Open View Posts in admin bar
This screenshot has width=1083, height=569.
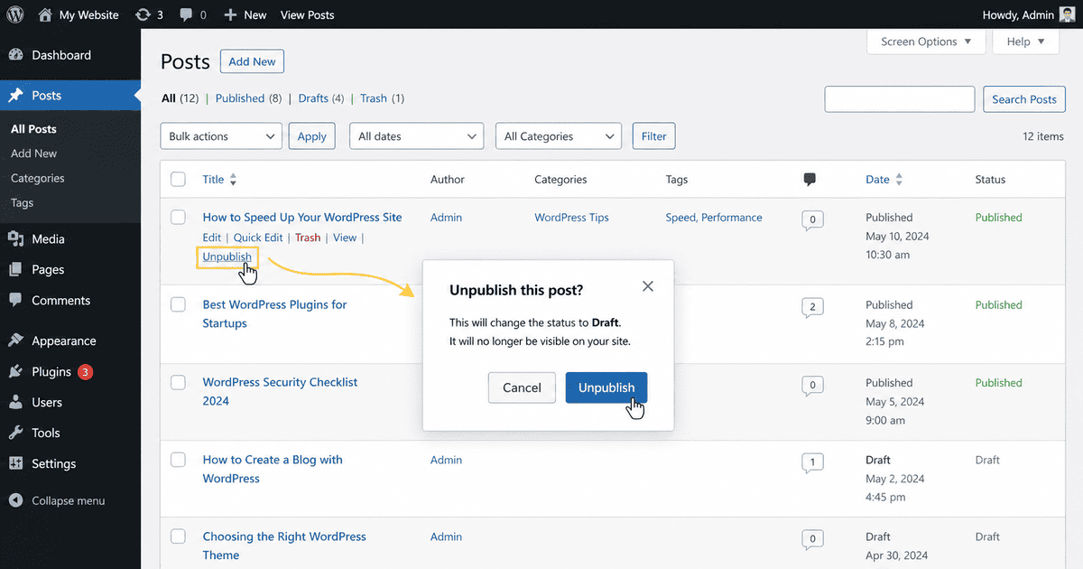(x=307, y=14)
